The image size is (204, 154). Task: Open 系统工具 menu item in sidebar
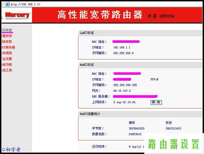coord(7,70)
